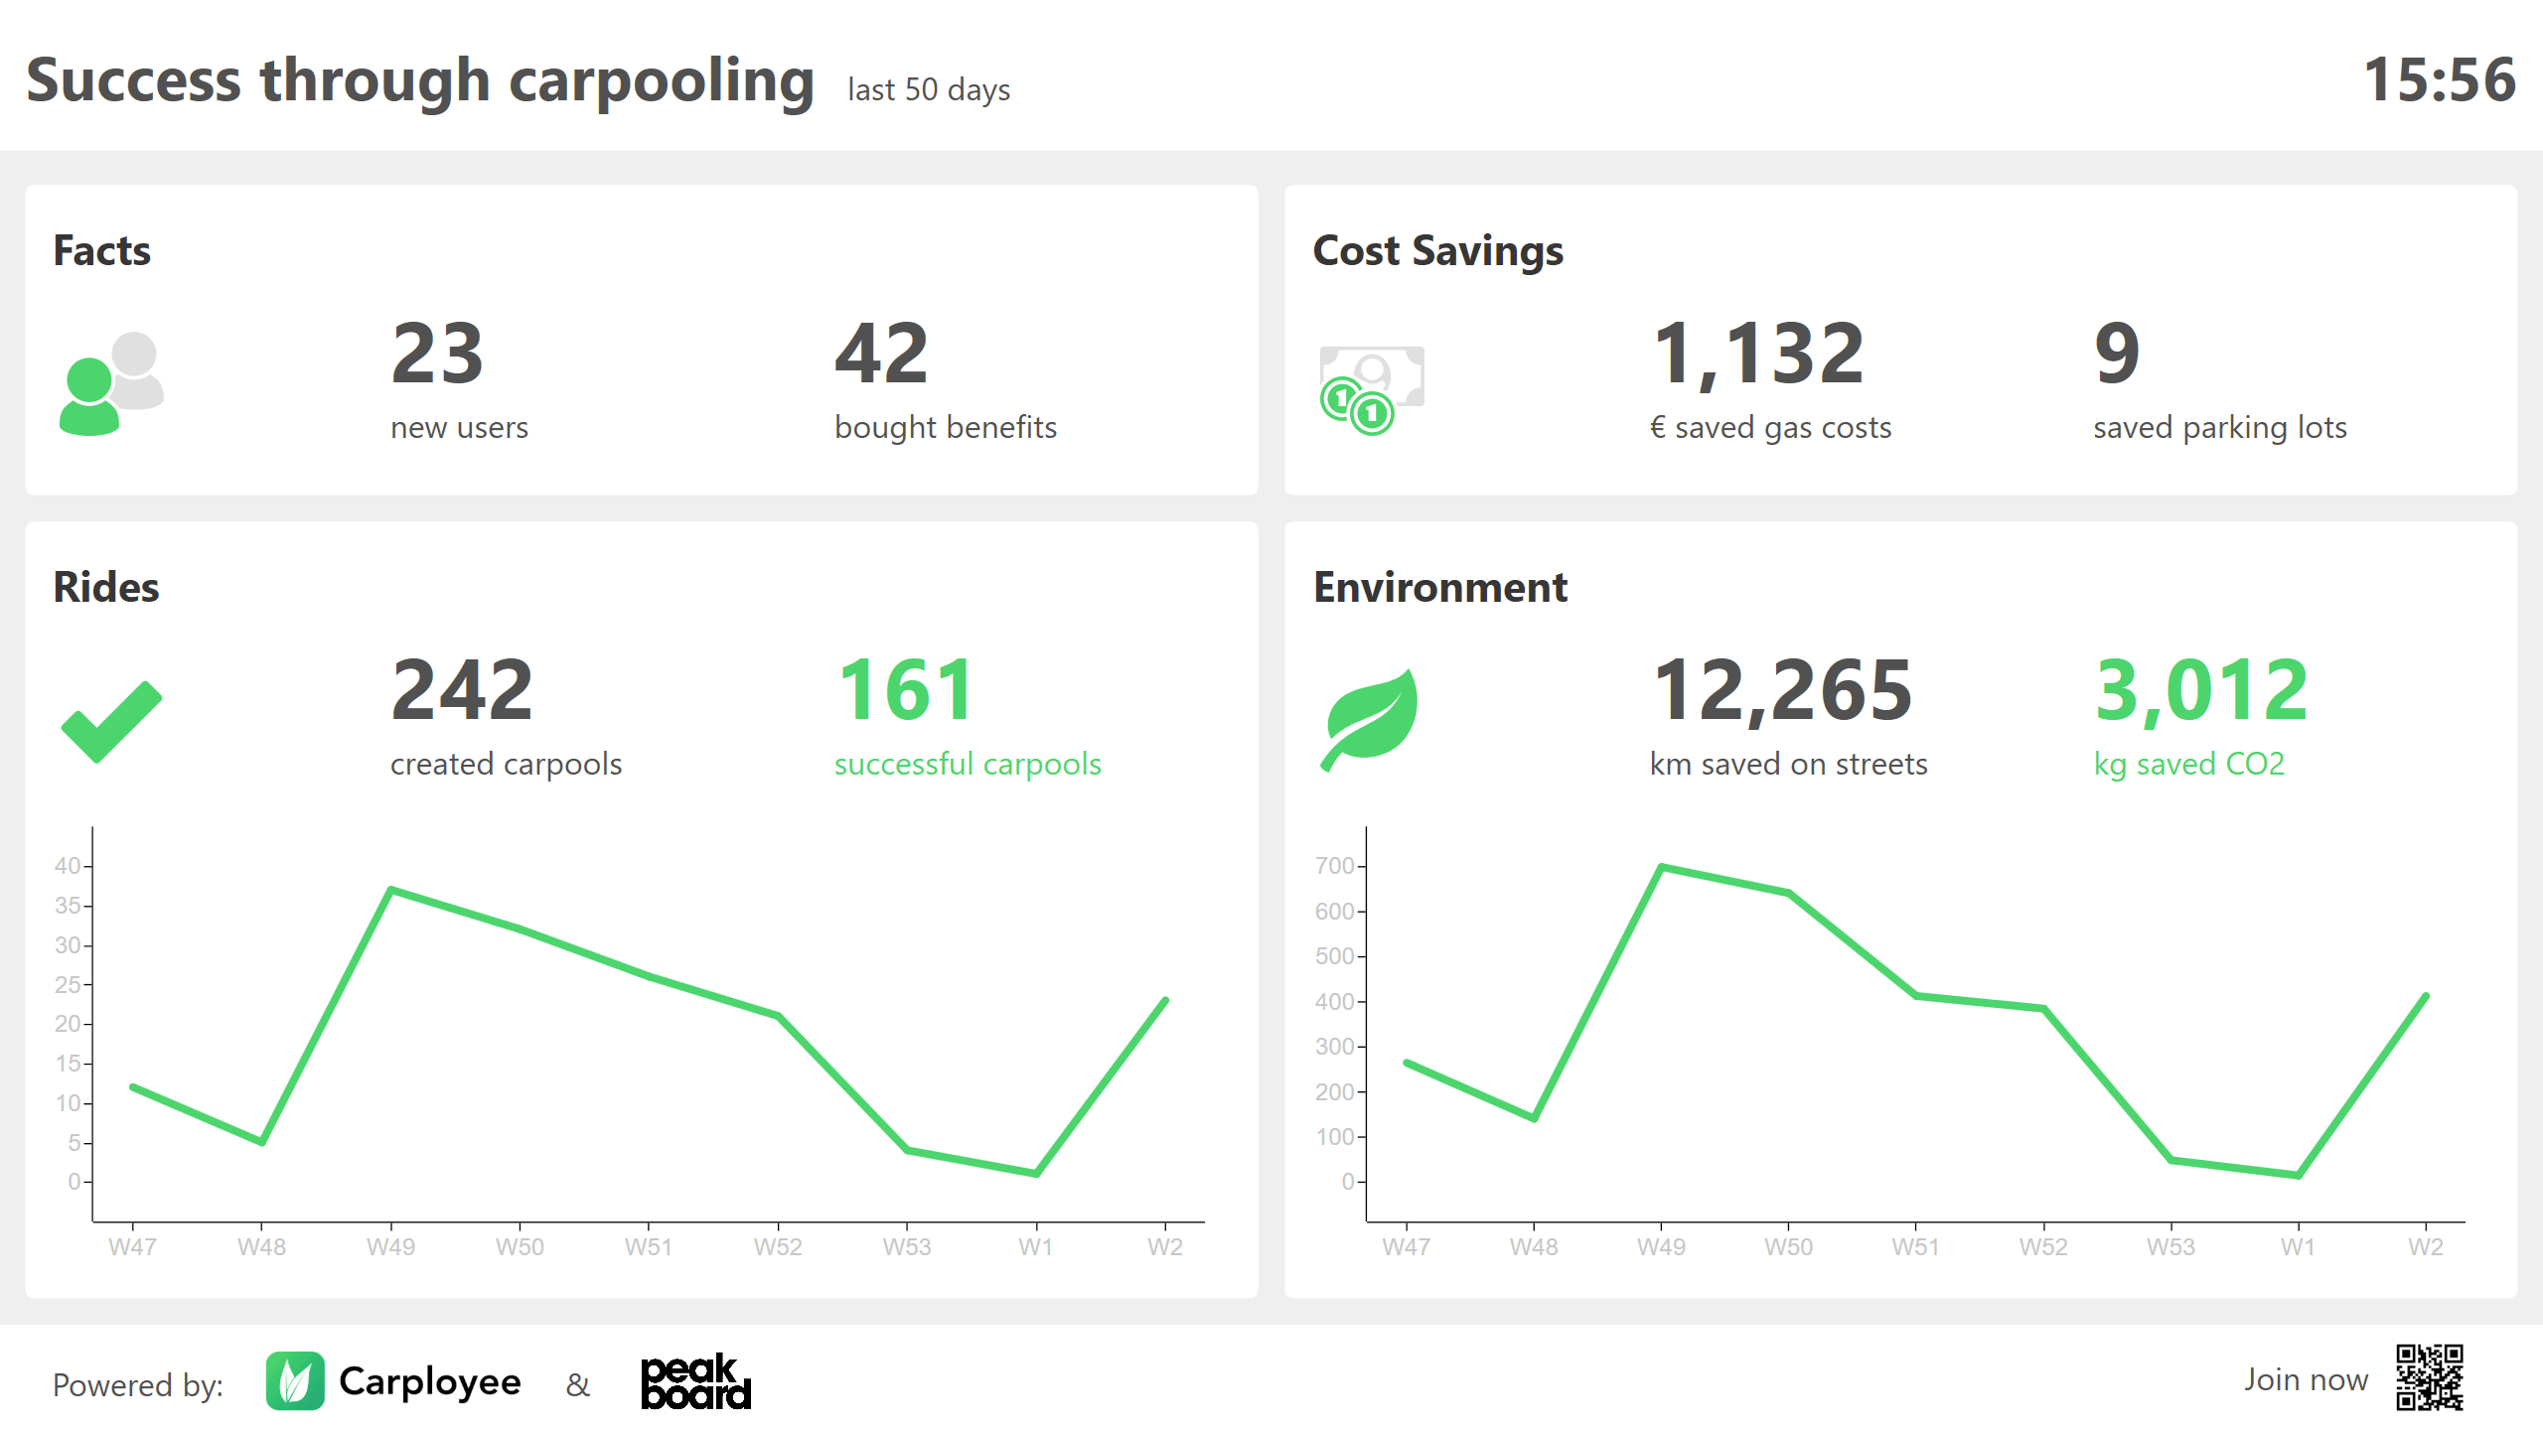Click the 42 bought benefits value
The image size is (2543, 1430).
(x=882, y=354)
